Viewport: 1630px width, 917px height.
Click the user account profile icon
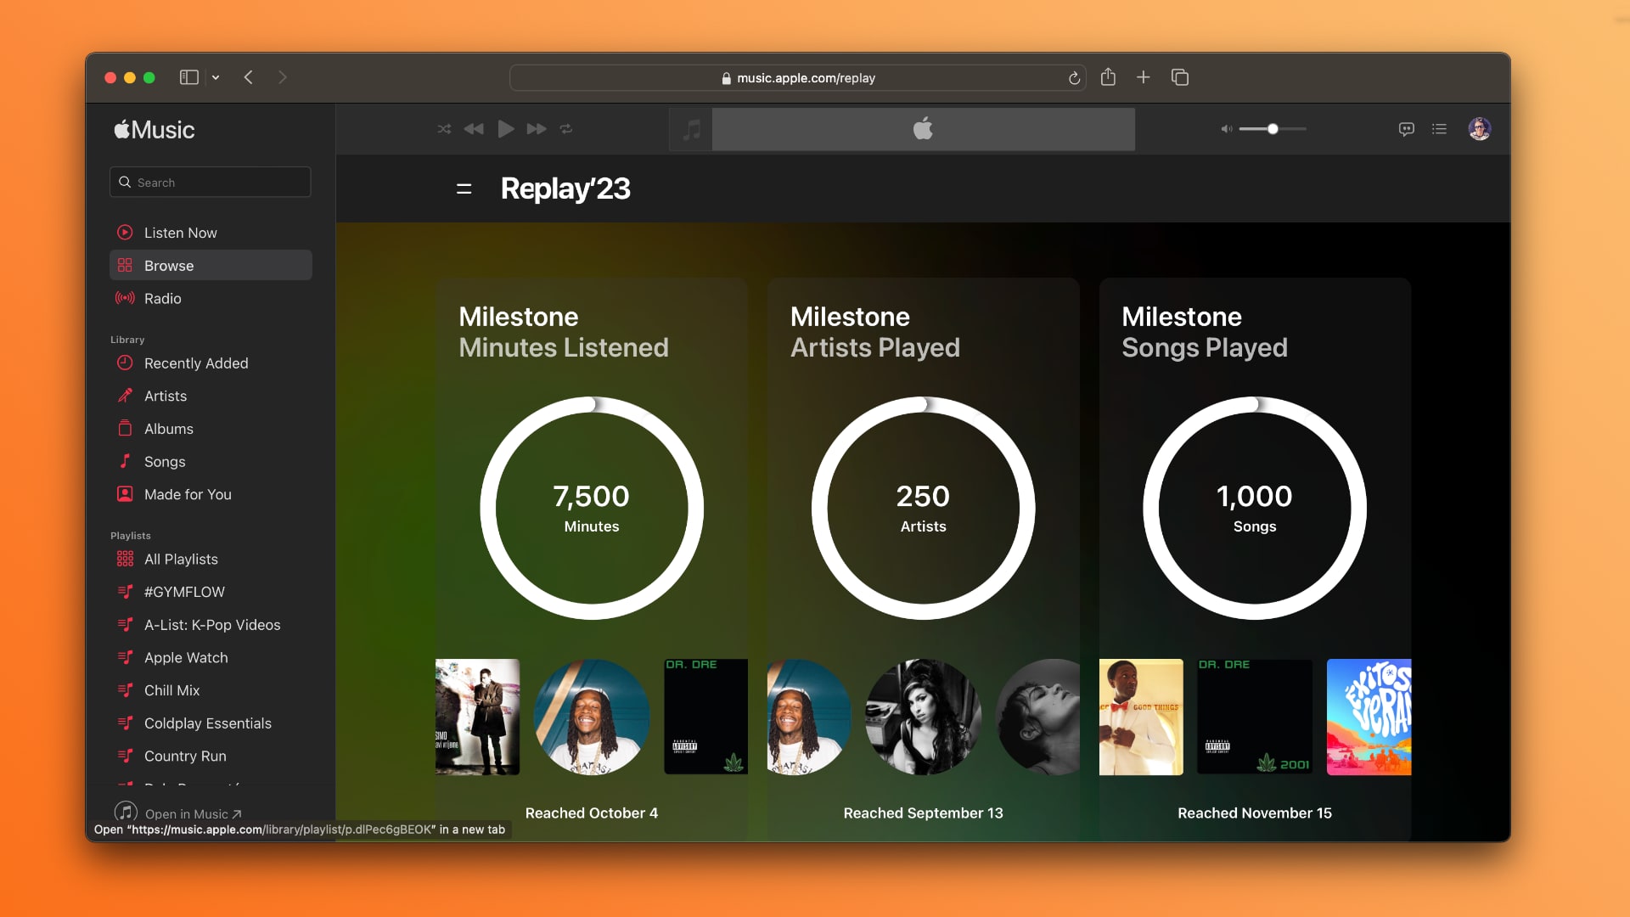click(x=1480, y=129)
